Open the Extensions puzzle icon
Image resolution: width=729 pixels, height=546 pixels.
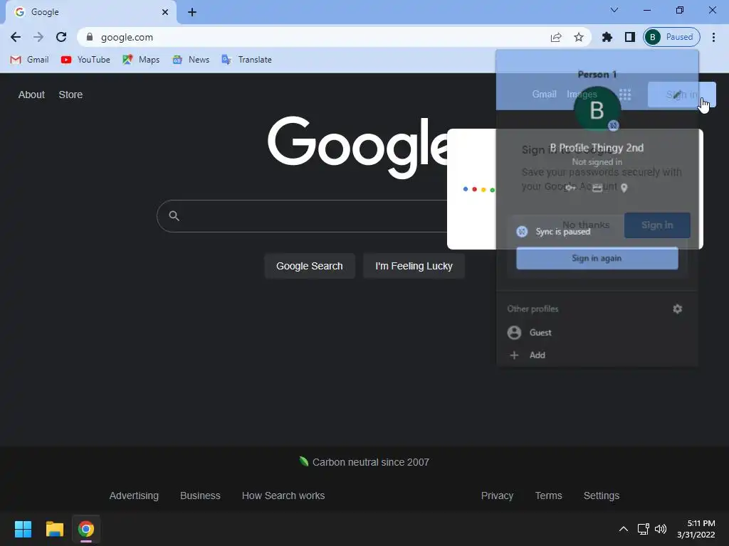point(607,37)
